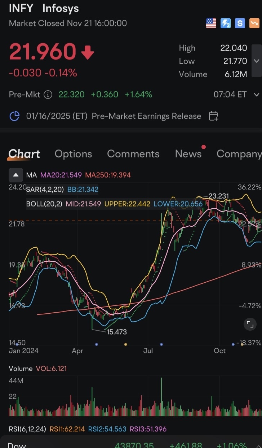Tap the MA250:19.394 legend value

108,175
